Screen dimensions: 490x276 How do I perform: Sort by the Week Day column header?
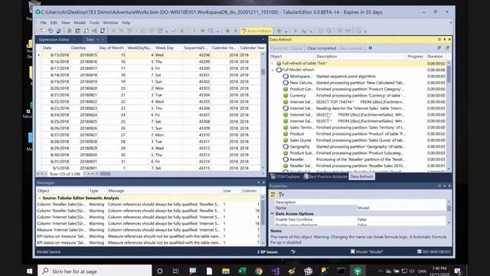(168, 48)
